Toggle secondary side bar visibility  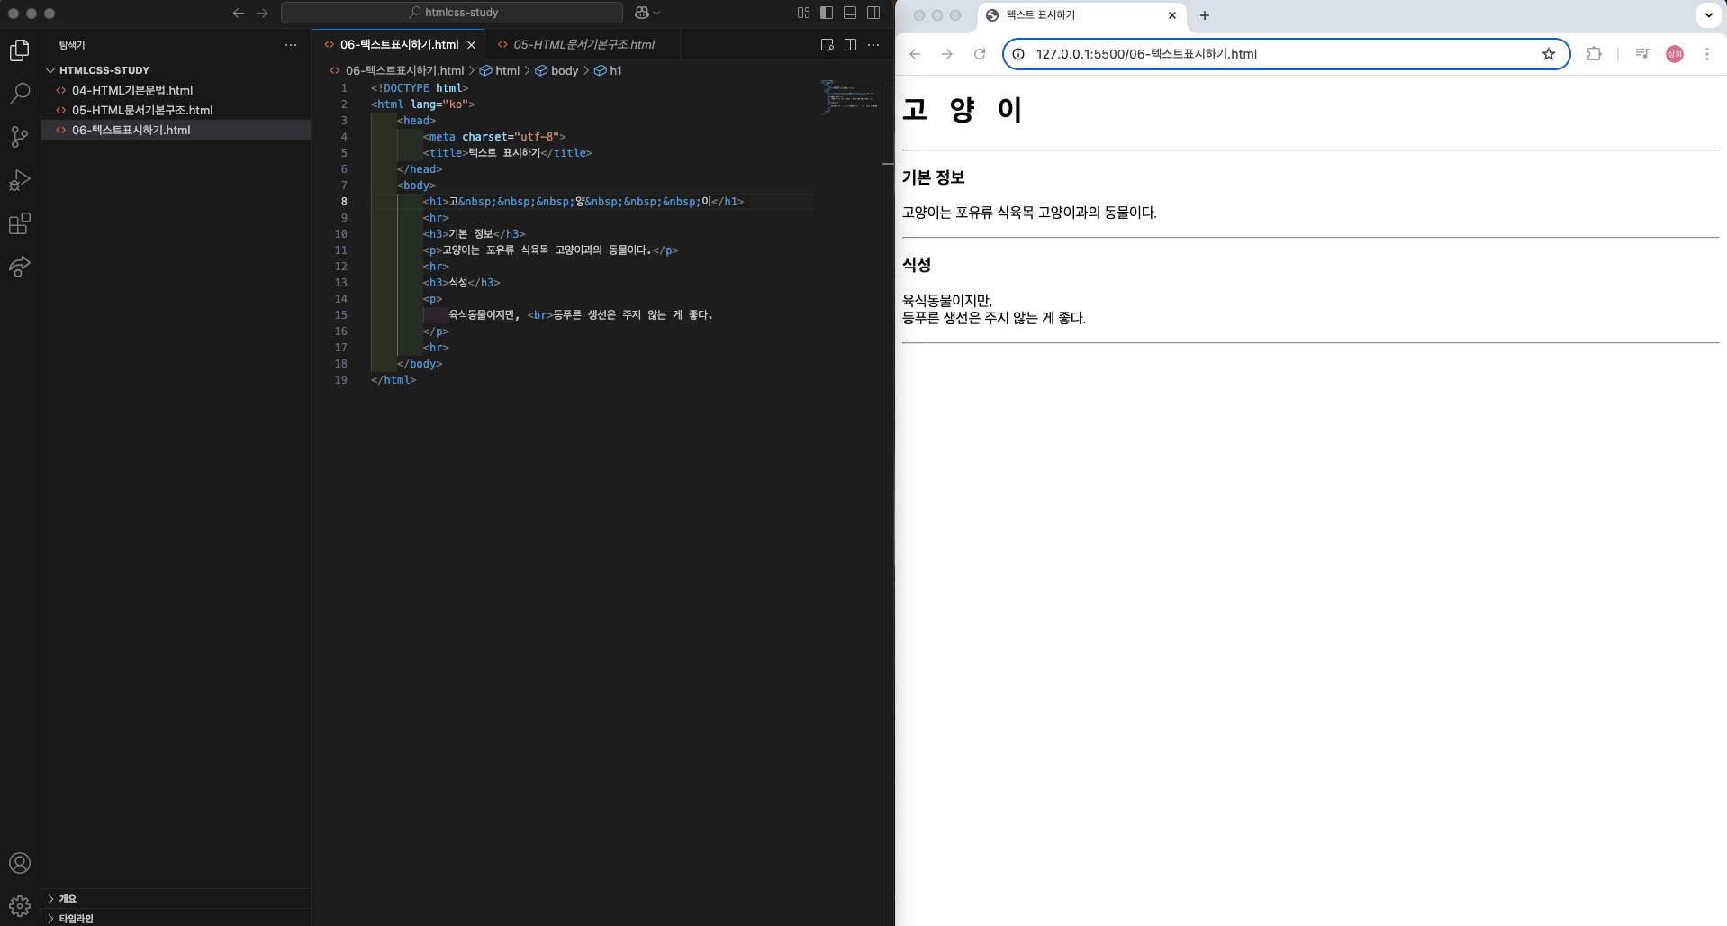point(873,13)
